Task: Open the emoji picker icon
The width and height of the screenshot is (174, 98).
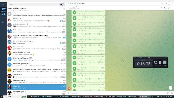Action: tap(168, 93)
